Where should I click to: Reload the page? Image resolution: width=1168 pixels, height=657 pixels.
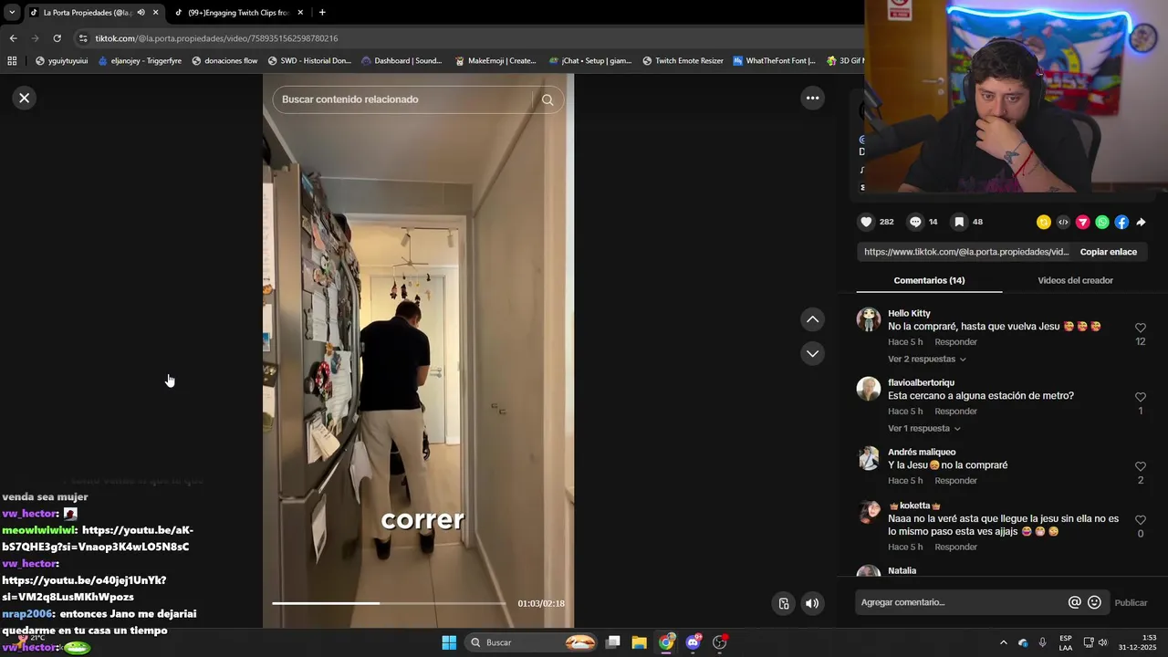tap(57, 38)
